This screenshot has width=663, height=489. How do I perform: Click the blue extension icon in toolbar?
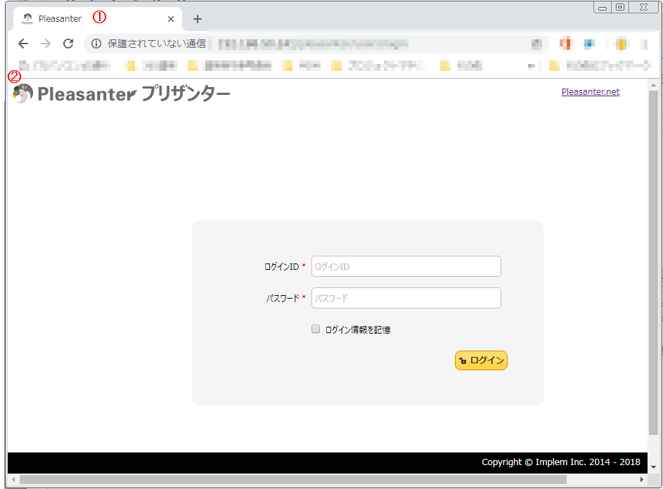click(x=588, y=44)
